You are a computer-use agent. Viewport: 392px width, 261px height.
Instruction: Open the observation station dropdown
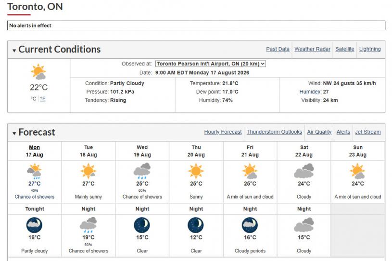(211, 64)
